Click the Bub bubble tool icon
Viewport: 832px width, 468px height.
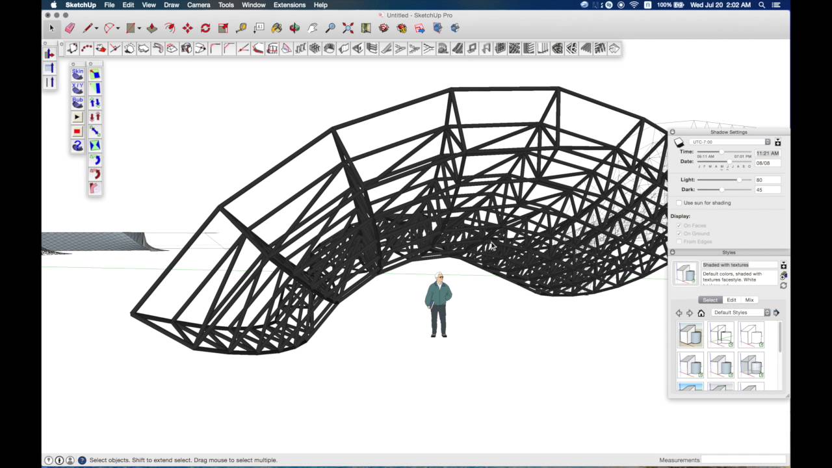(77, 103)
